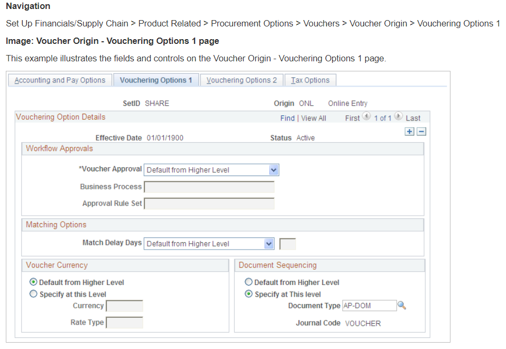Delete the row with the minus icon
This screenshot has width=506, height=349.
pyautogui.click(x=421, y=131)
